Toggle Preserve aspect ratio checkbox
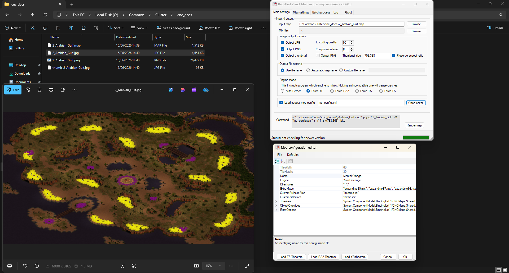Viewport: 509px width, 273px height. 394,56
